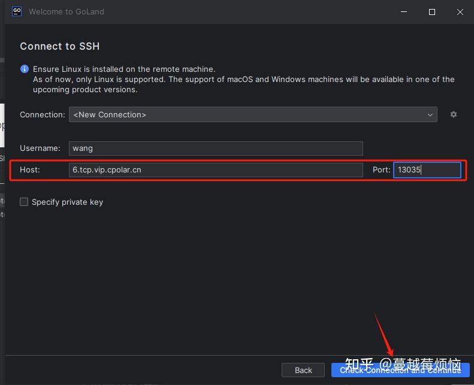Image resolution: width=474 pixels, height=385 pixels.
Task: Close the Welcome to GoLand window
Action: 460,12
